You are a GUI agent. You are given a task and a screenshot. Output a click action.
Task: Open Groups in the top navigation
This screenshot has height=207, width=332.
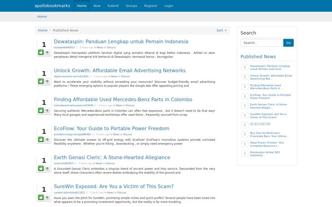tap(131, 6)
